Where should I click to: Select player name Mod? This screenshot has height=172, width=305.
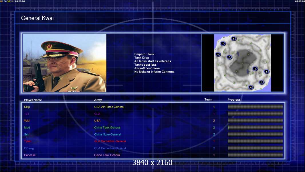(27, 128)
